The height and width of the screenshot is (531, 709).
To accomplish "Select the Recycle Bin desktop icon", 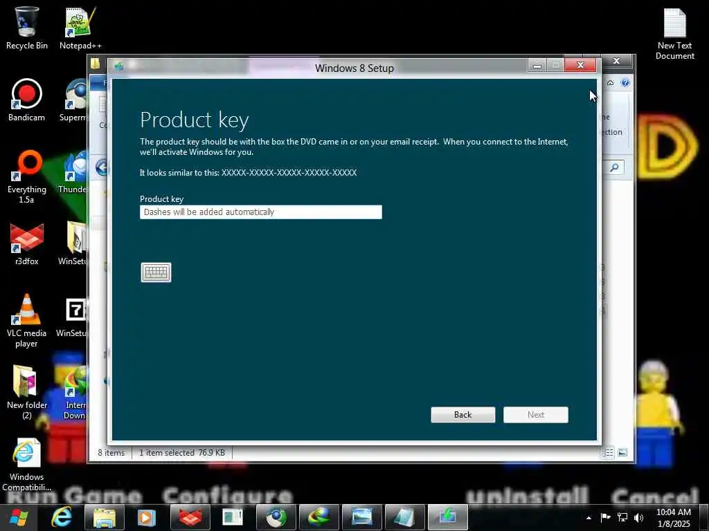I will pyautogui.click(x=27, y=28).
